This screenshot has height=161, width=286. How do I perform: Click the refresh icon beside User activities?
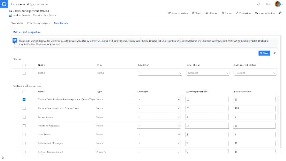pos(280,13)
